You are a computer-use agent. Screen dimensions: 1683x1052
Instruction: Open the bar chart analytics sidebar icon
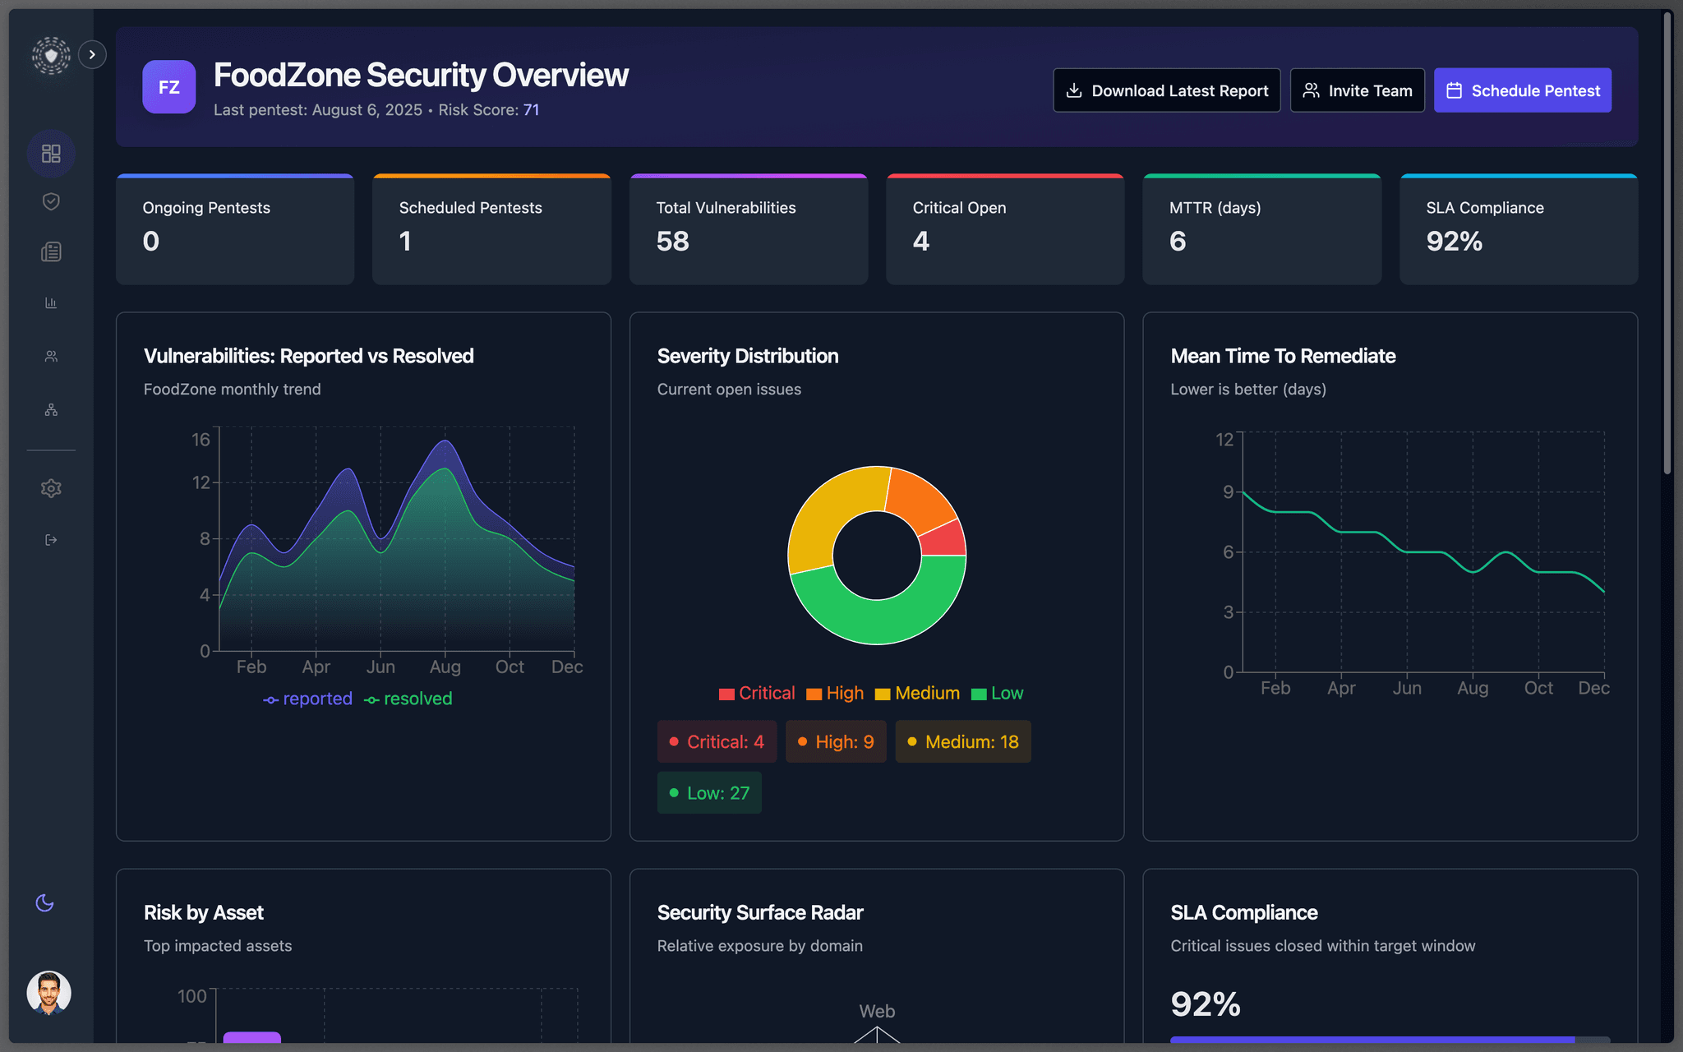click(51, 303)
